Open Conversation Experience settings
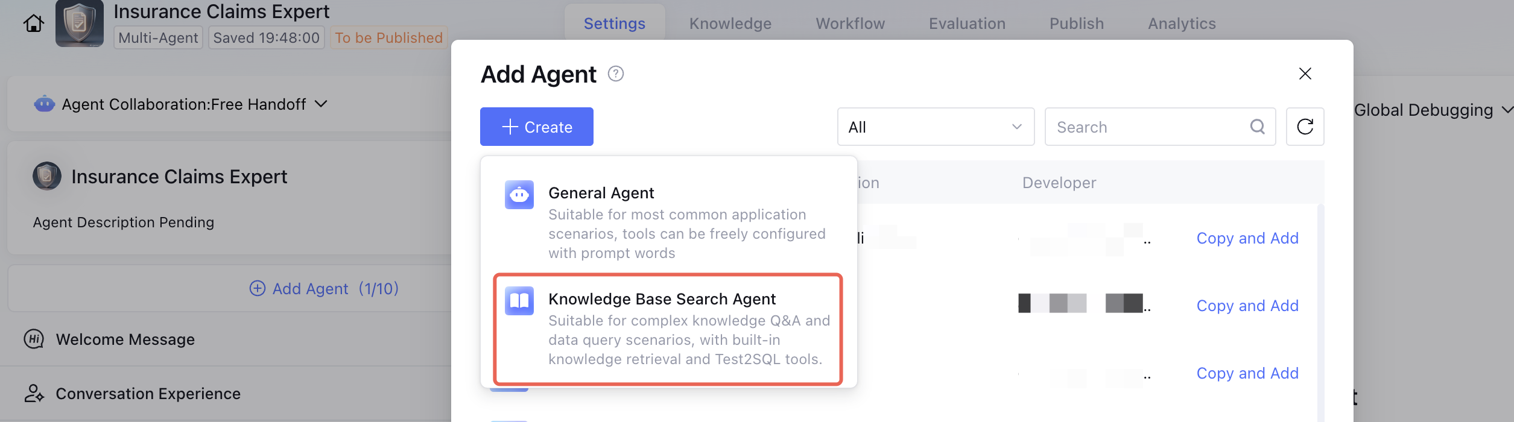This screenshot has width=1514, height=422. click(148, 394)
